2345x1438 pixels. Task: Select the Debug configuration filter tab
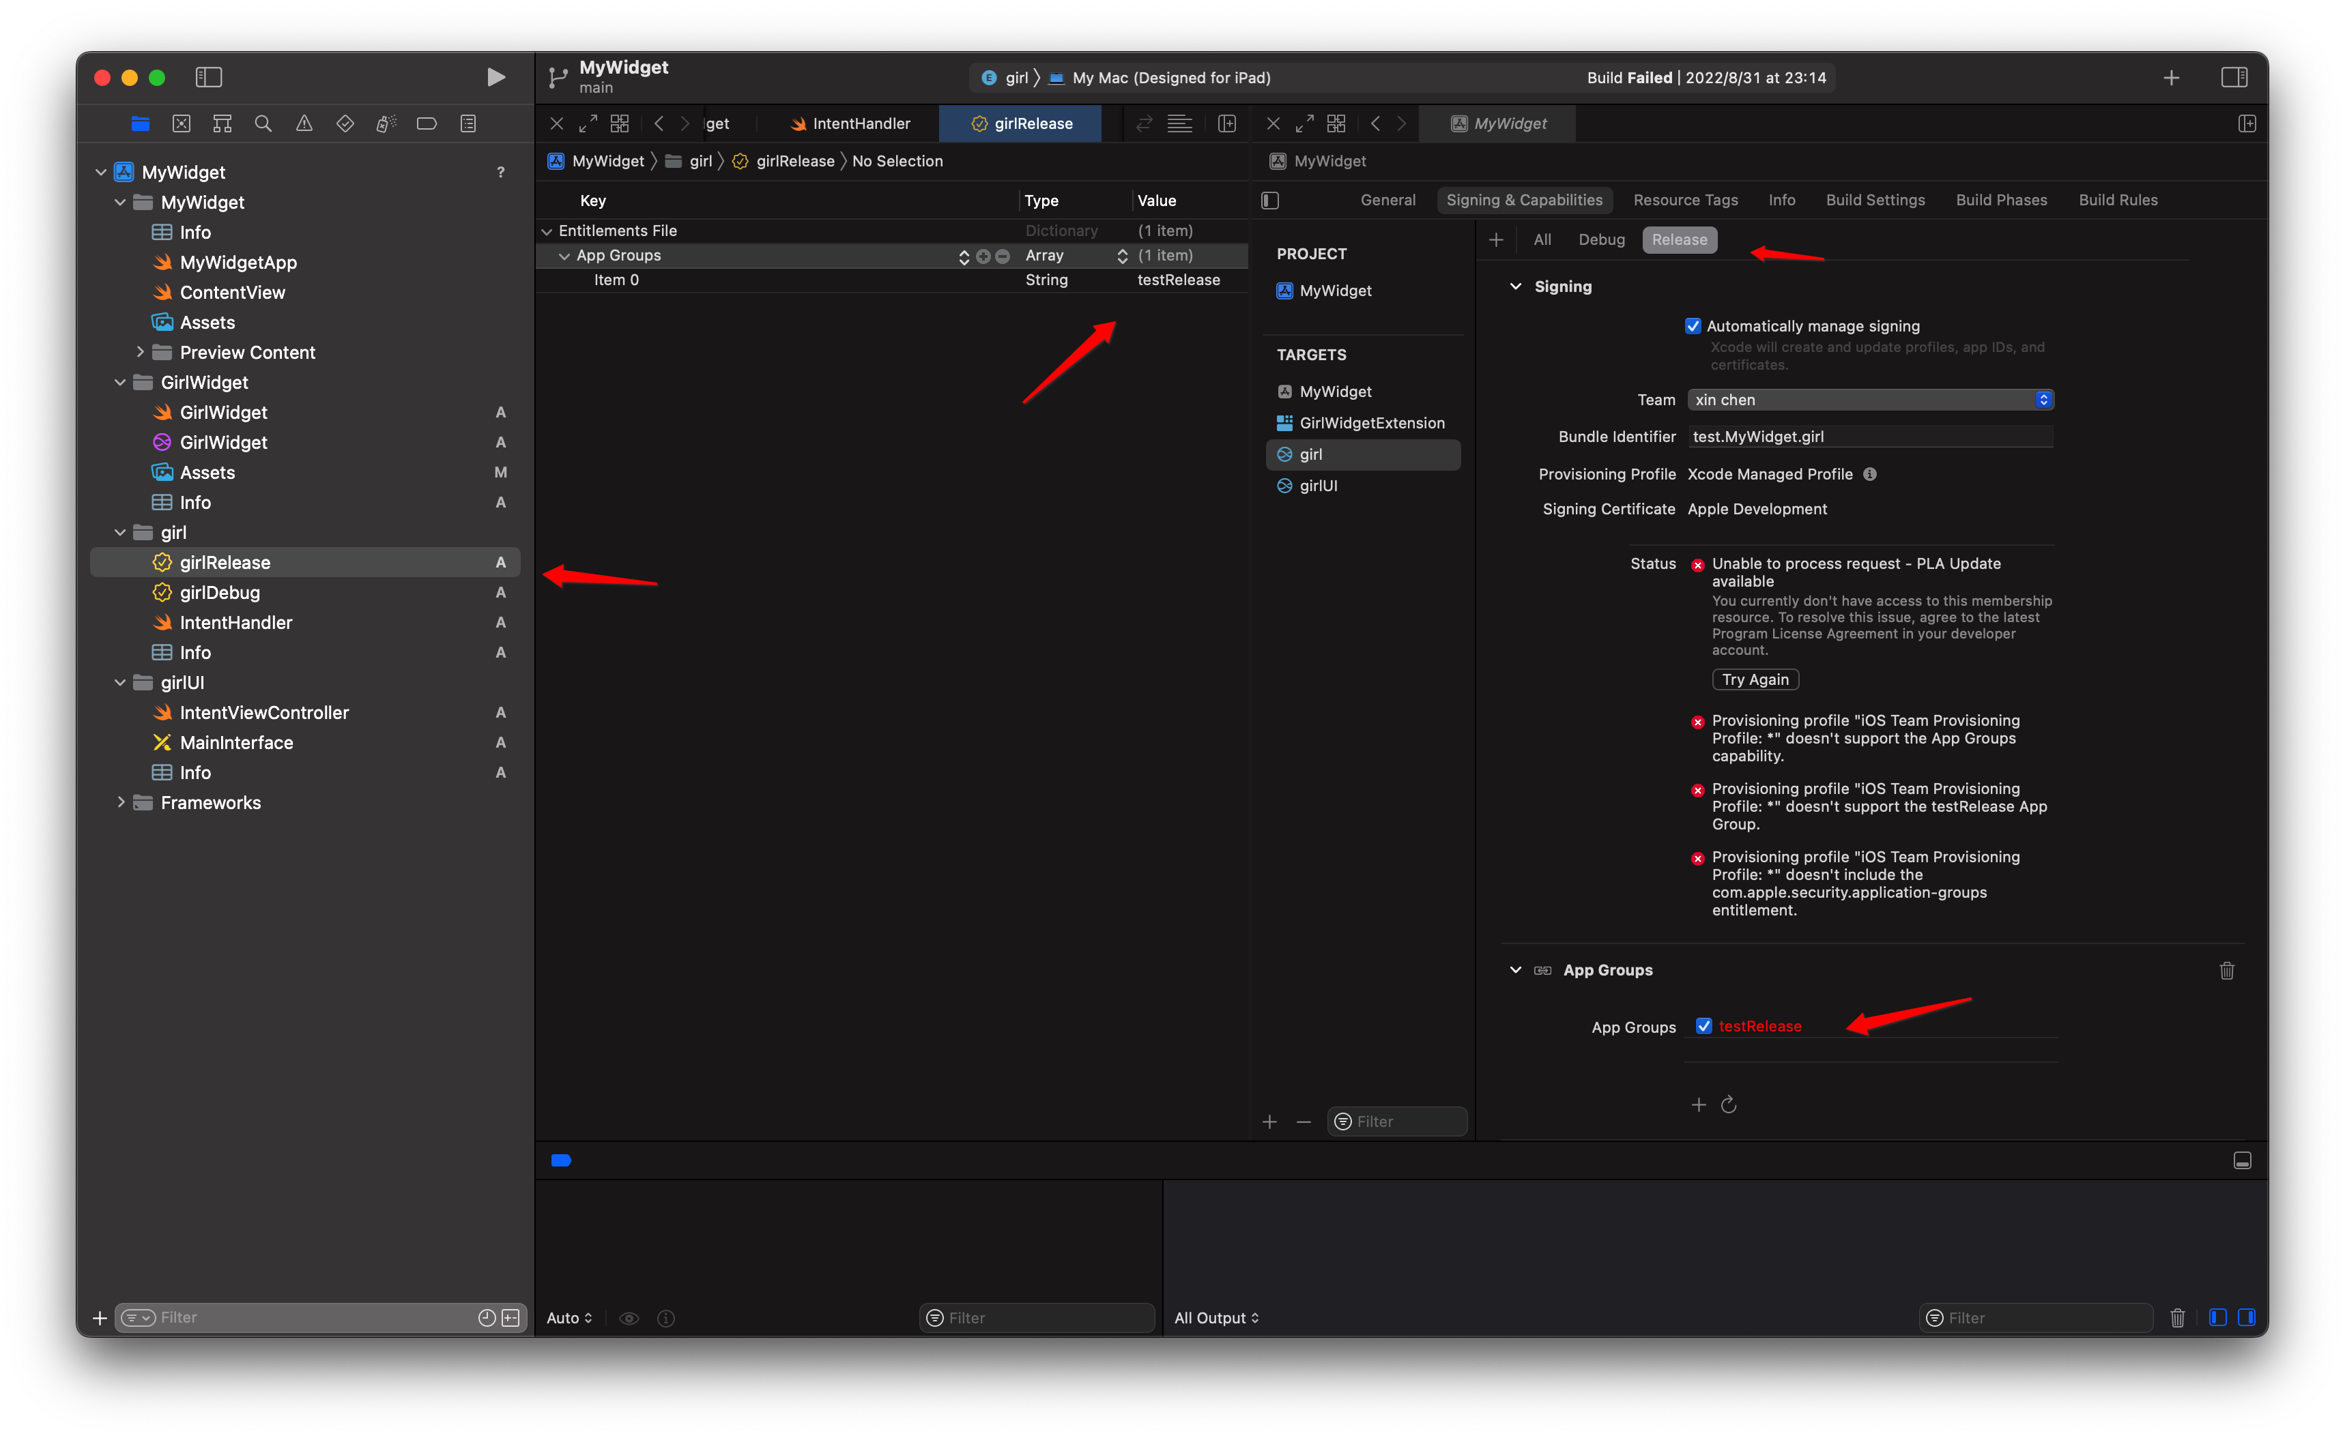coord(1601,239)
